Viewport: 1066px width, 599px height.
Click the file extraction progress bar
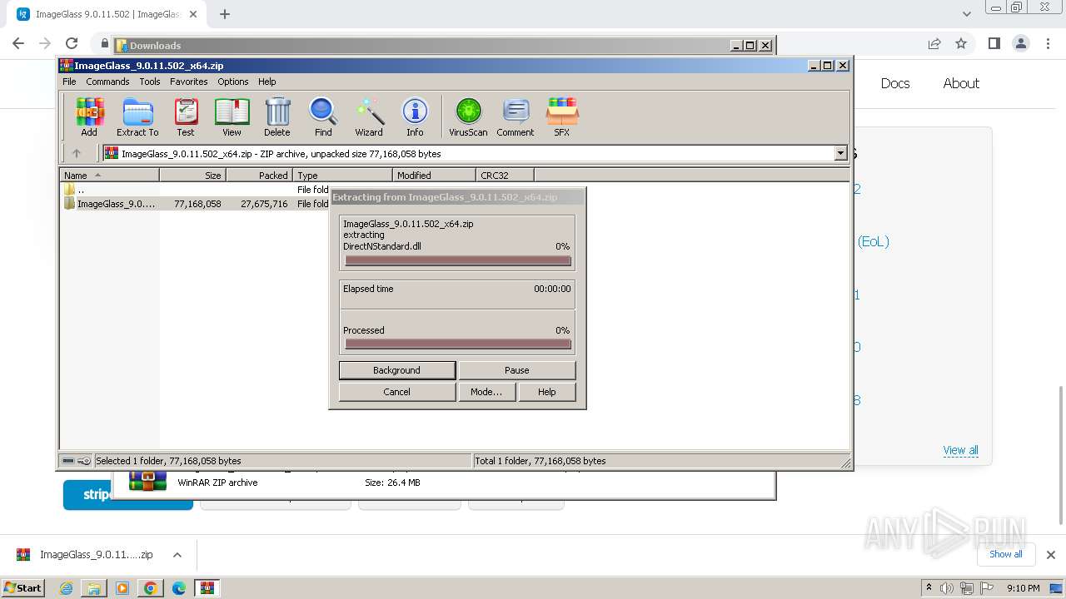(x=458, y=261)
